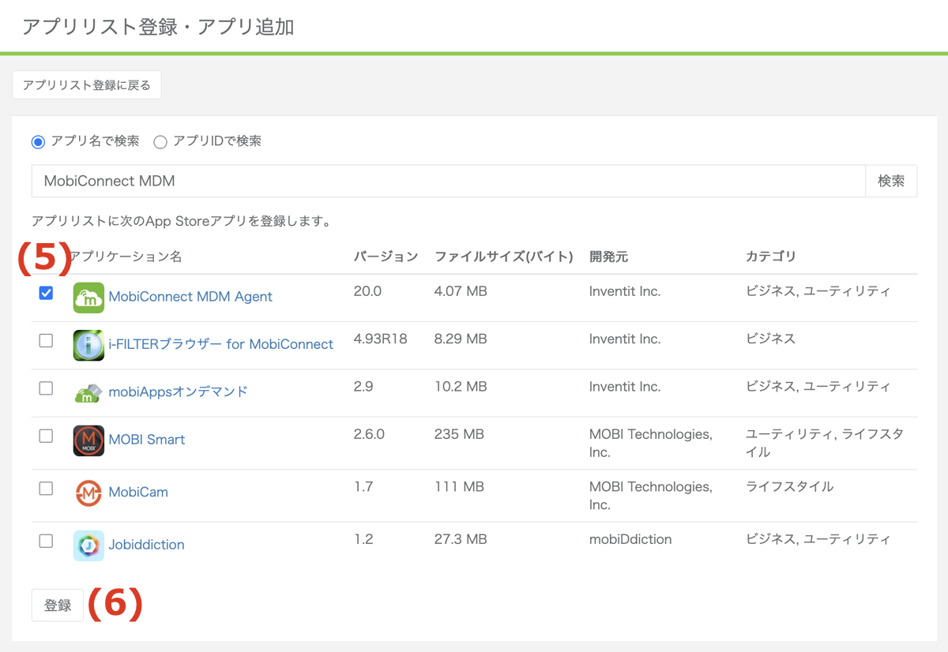The image size is (948, 652).
Task: Click the MOBI Smart app icon
Action: [x=88, y=440]
